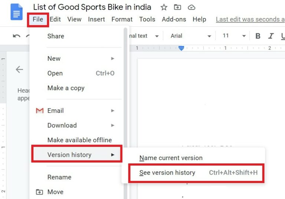Click the document title text
The image size is (285, 199).
pos(92,7)
